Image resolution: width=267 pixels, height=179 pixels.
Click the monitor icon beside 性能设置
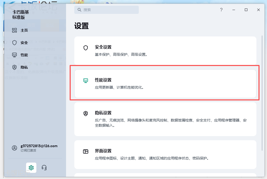86,80
